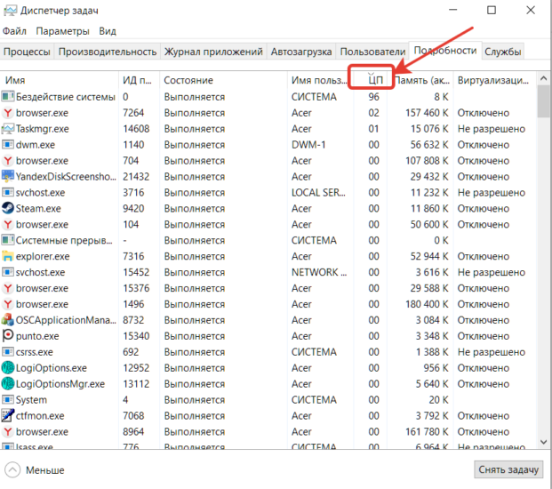Screen dimensions: 552x489
Task: Click the csrss.exe icon
Action: pyautogui.click(x=8, y=352)
